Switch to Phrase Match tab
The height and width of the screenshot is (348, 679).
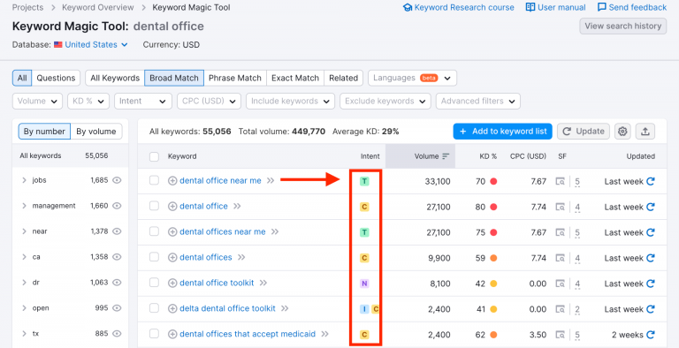pyautogui.click(x=234, y=78)
